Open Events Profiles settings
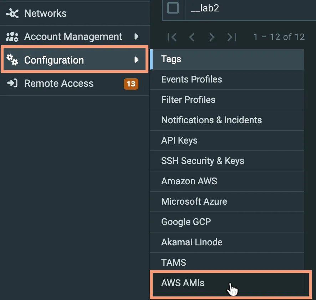Screen dimensions: 316x300 pyautogui.click(x=227, y=80)
